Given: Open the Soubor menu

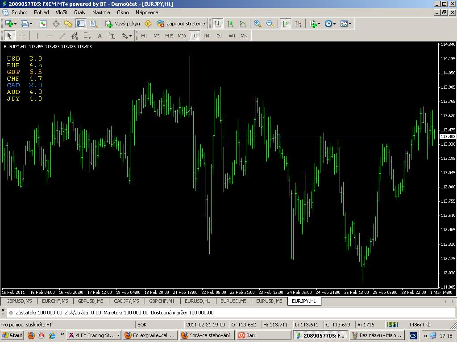Looking at the screenshot, I should click(19, 12).
